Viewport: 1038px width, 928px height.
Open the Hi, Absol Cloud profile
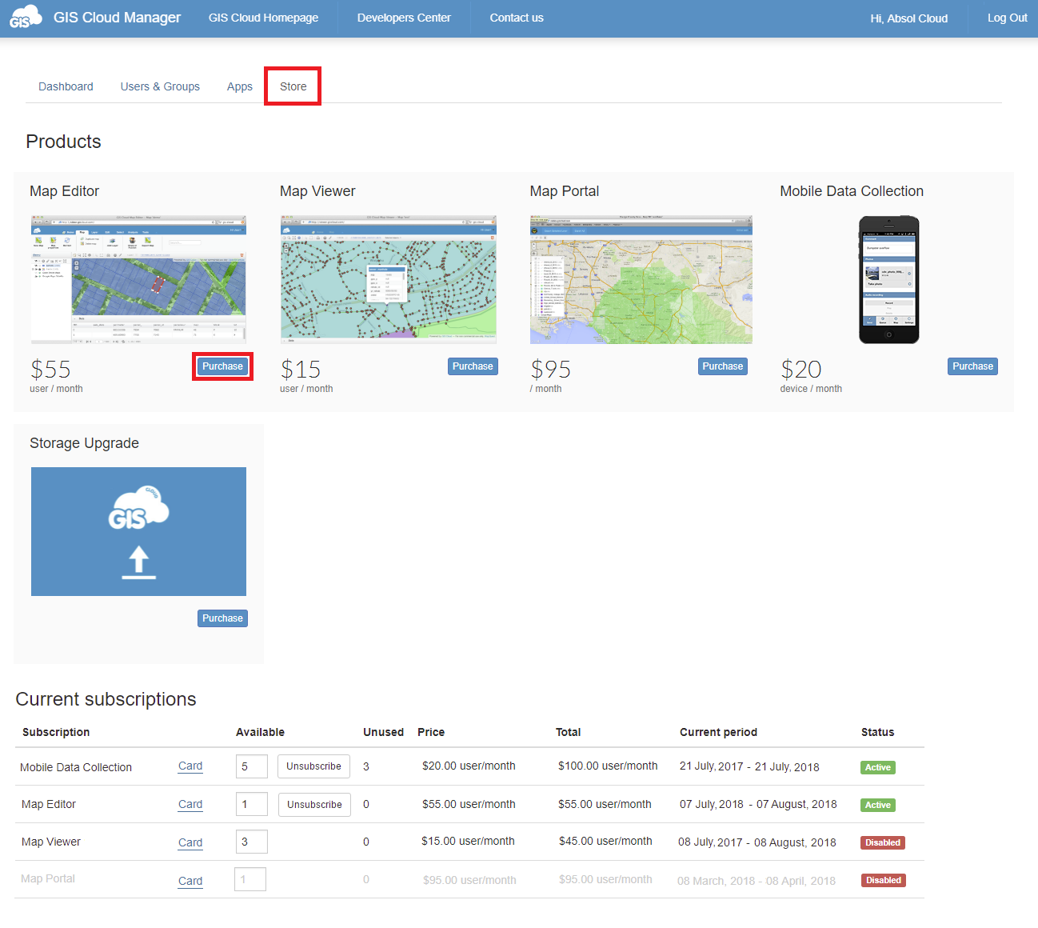pos(909,18)
